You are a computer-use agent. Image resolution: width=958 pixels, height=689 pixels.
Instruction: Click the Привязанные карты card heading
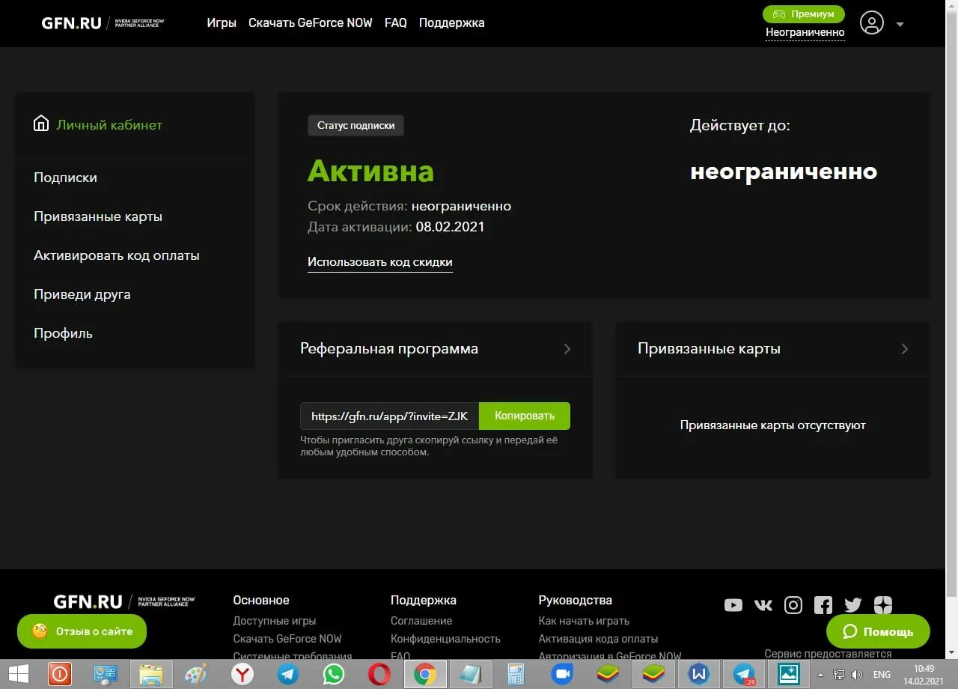[709, 348]
